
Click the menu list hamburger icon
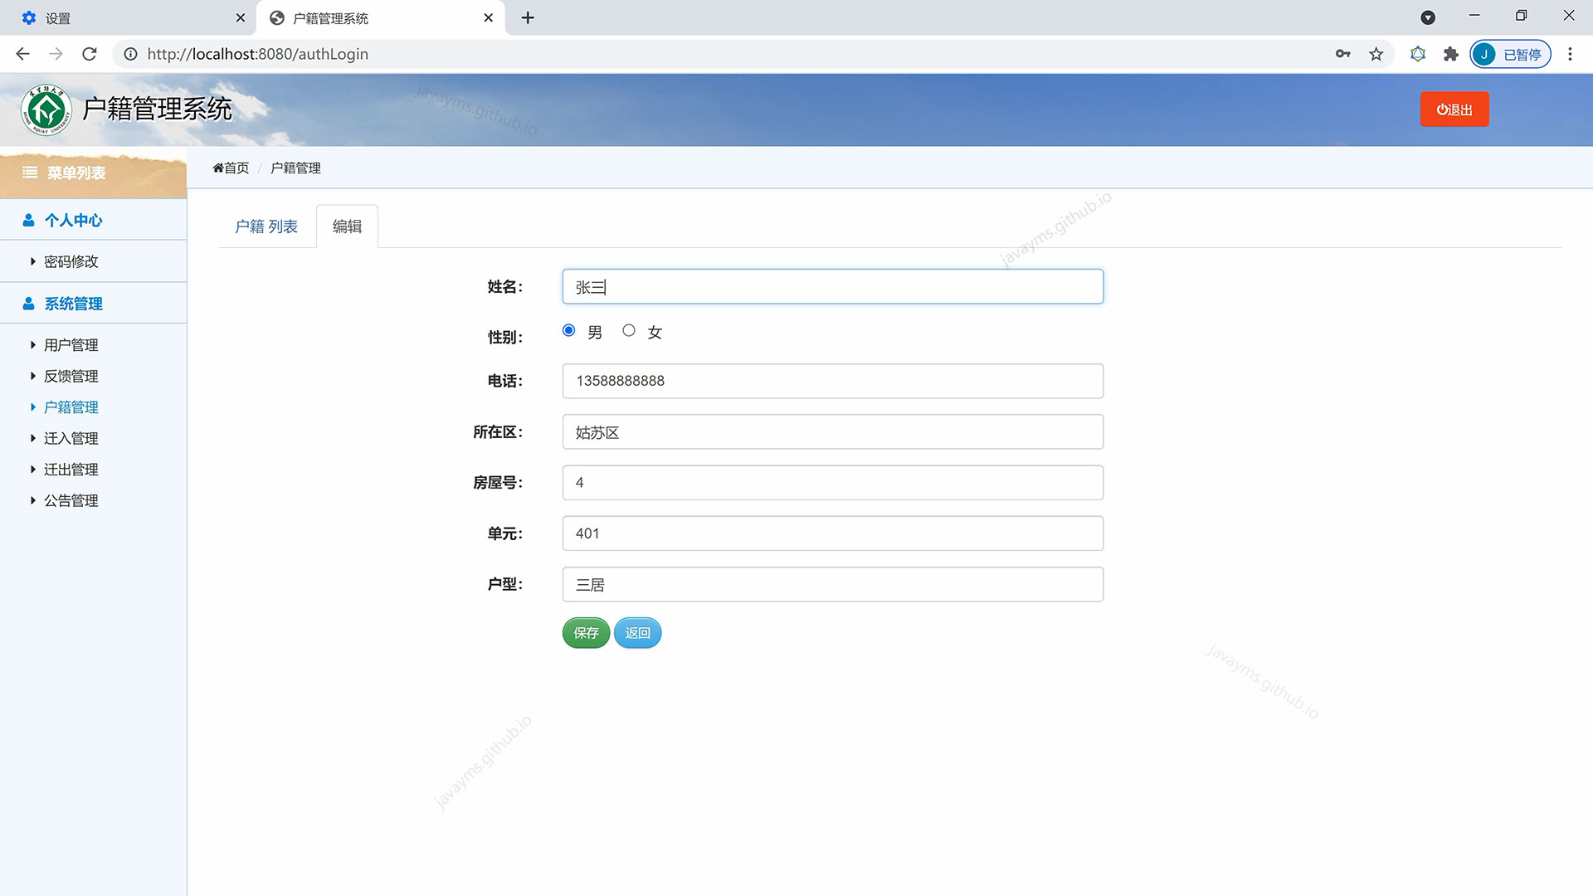(30, 173)
